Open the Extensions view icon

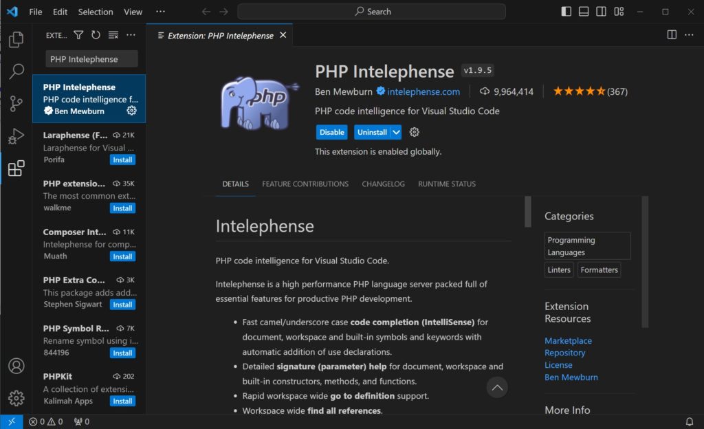coord(16,168)
